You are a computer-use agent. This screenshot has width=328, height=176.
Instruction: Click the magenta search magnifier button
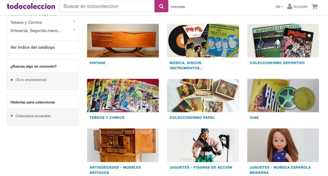click(x=161, y=6)
